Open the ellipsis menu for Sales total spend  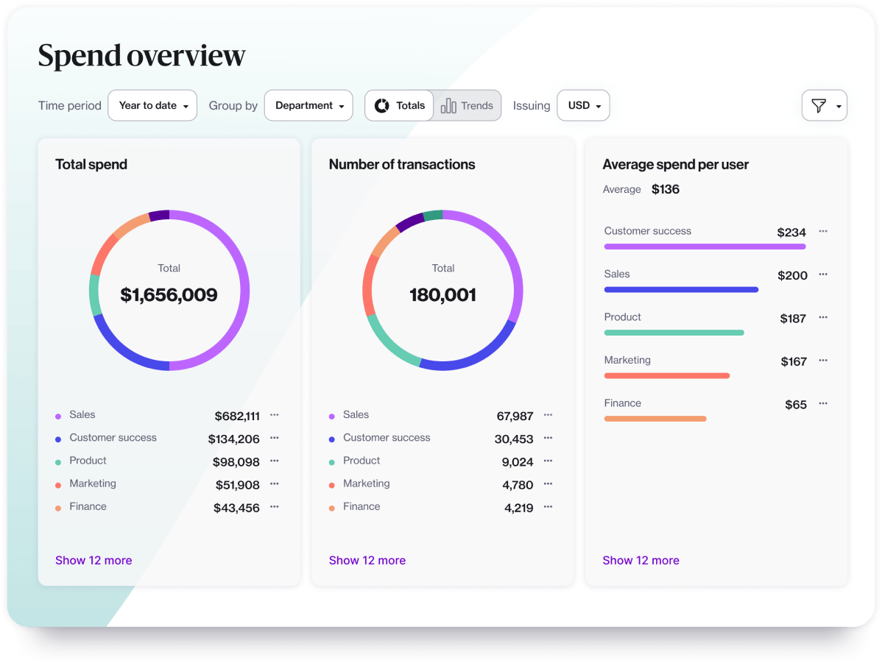tap(274, 415)
